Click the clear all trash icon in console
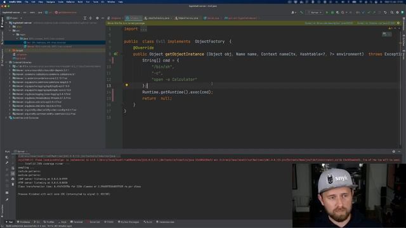 click(x=13, y=184)
